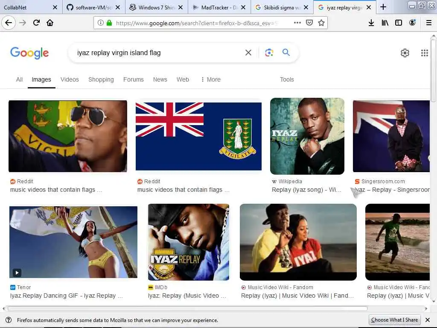
Task: Click the green connection padlock icon
Action: pyautogui.click(x=109, y=23)
